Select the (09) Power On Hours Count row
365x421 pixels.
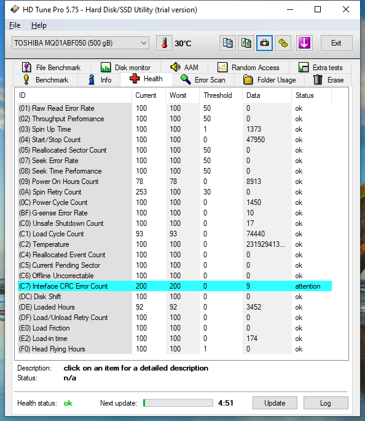point(175,182)
